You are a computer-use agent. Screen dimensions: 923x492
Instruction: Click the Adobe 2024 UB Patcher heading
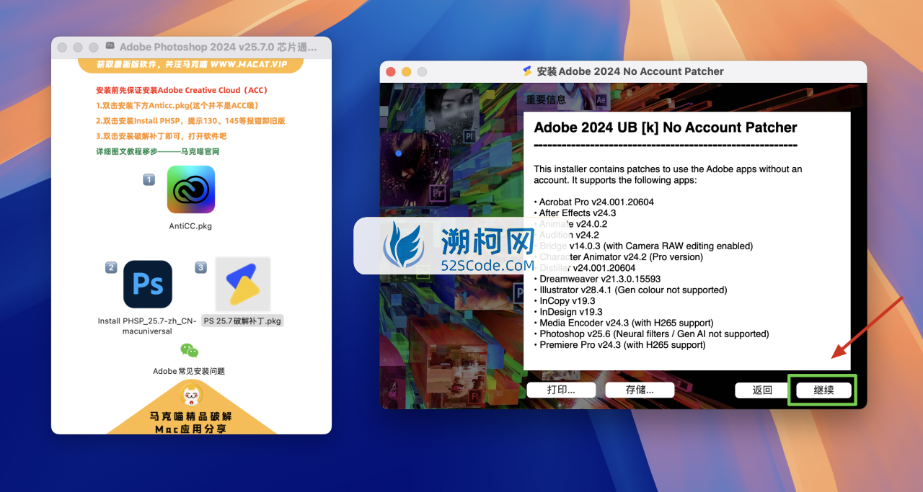click(666, 128)
